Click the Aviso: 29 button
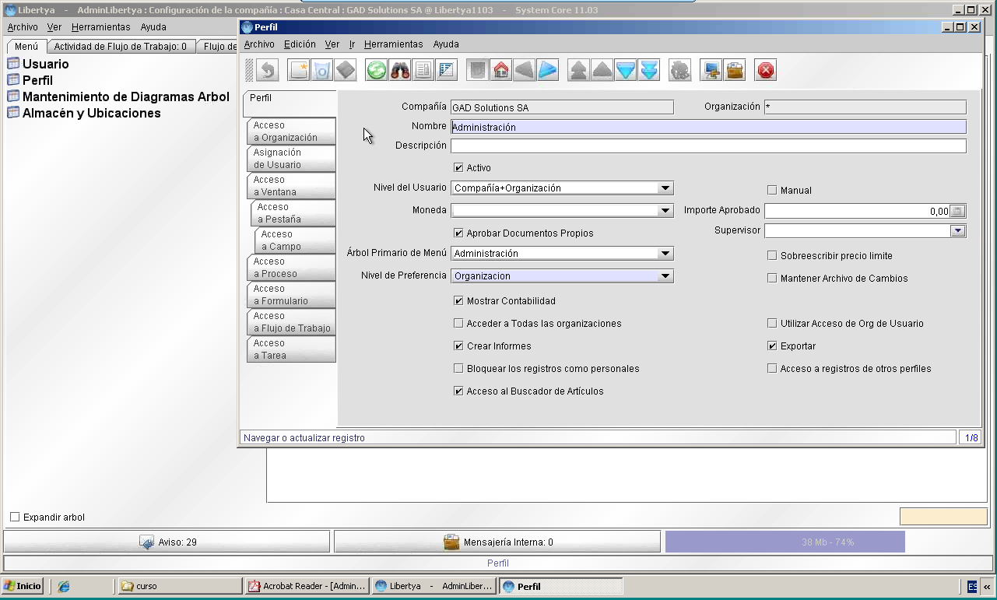This screenshot has width=997, height=600. pos(167,542)
